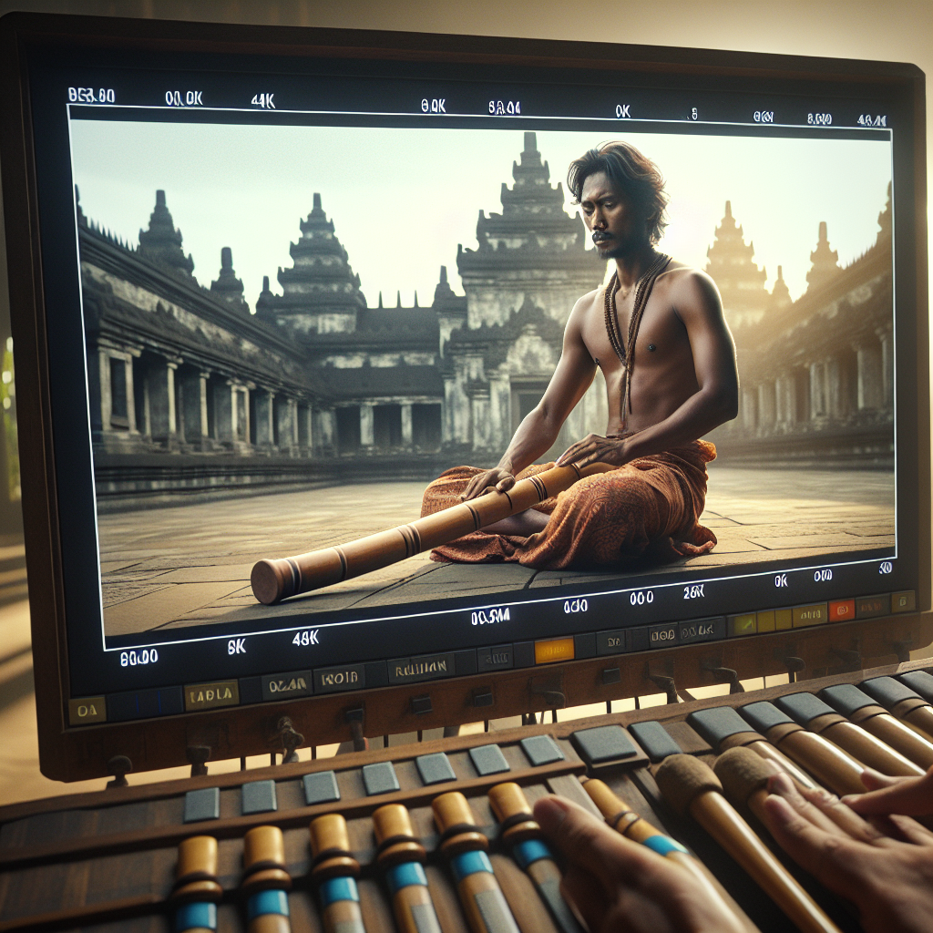Click the 8000 label at bottom-left
The width and height of the screenshot is (933, 933).
[138, 658]
